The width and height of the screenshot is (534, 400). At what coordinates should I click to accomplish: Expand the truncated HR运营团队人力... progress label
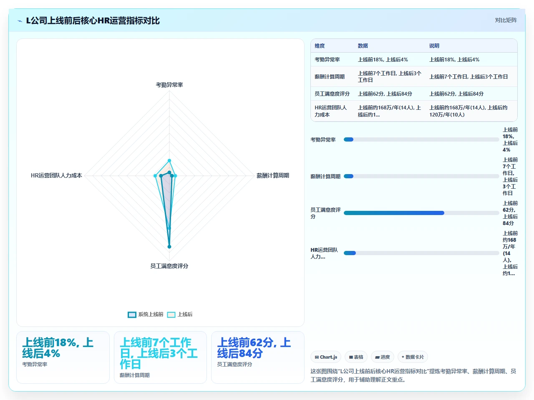(325, 253)
